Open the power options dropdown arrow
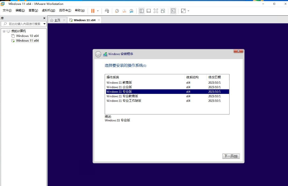 coord(98,11)
